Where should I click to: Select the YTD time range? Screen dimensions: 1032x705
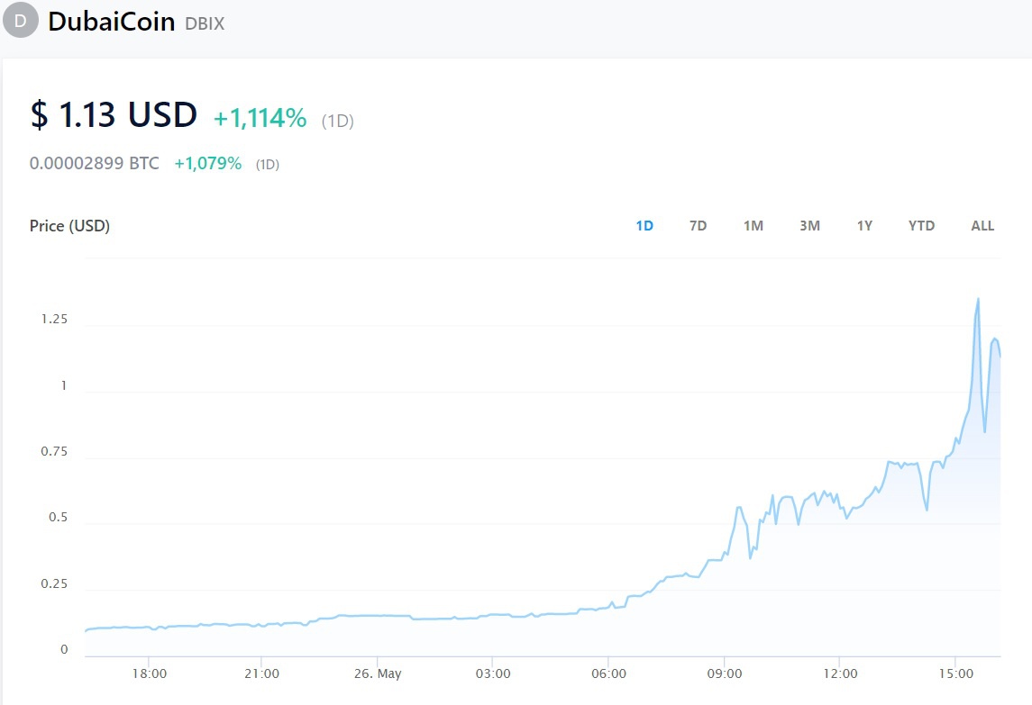point(921,226)
